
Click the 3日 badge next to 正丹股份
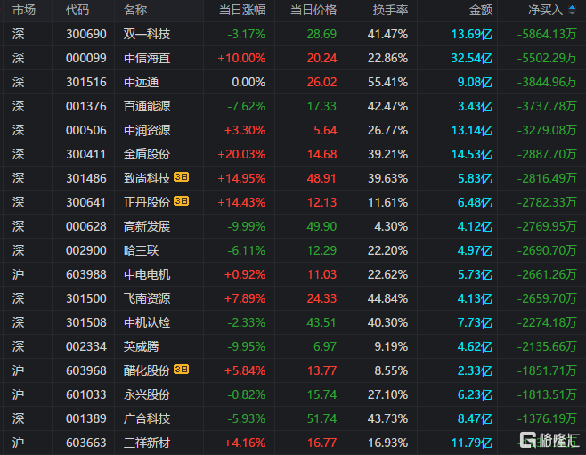point(182,201)
